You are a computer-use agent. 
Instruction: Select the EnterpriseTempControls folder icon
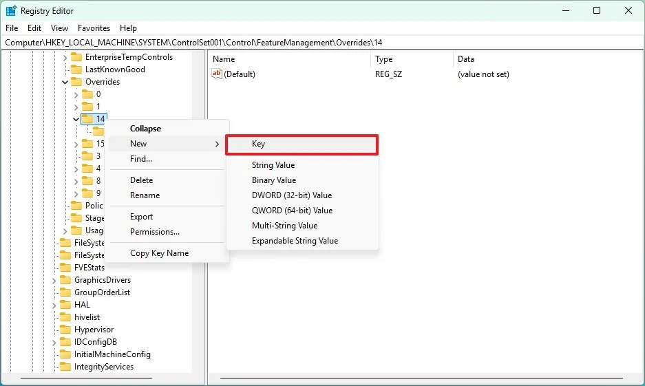coord(76,57)
